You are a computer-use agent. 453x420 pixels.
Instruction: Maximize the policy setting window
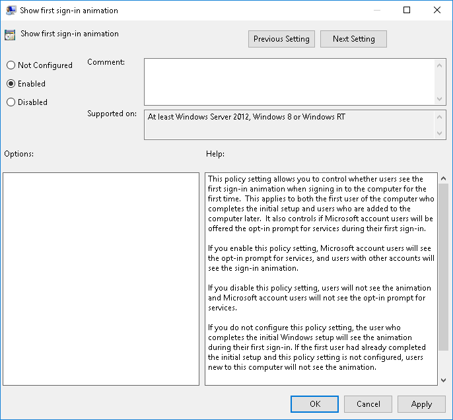point(407,10)
